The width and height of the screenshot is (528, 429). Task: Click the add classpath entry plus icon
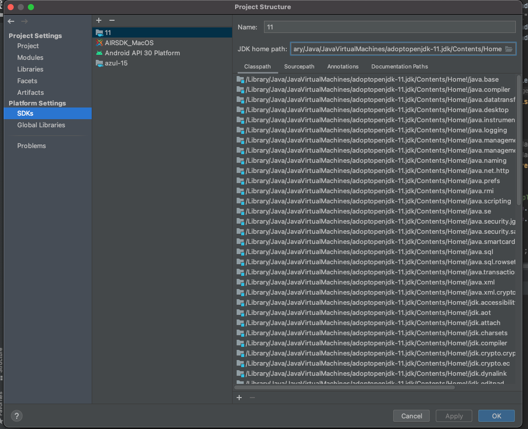[239, 398]
